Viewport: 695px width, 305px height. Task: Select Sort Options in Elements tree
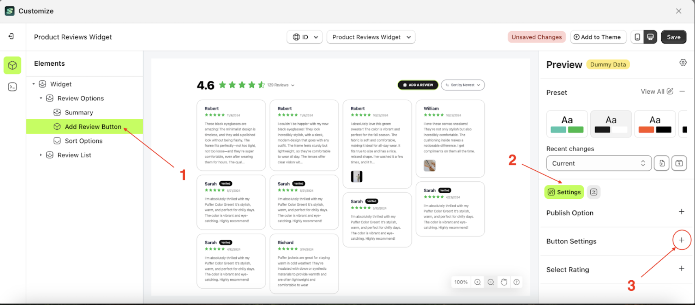pos(84,141)
